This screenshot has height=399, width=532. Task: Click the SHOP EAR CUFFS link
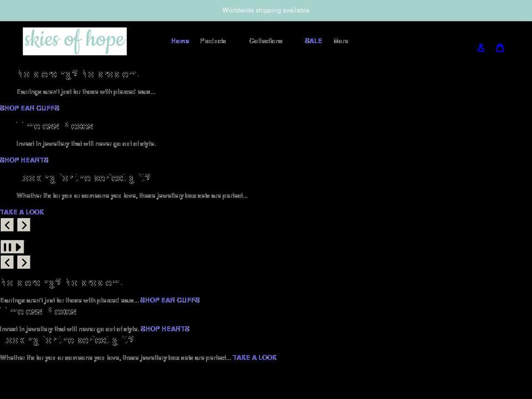tap(29, 108)
